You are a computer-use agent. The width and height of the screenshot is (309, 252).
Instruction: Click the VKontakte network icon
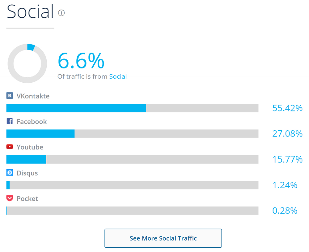tap(9, 96)
